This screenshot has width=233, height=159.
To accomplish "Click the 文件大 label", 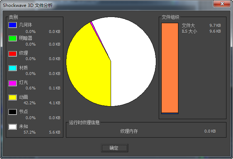I will pyautogui.click(x=188, y=25).
